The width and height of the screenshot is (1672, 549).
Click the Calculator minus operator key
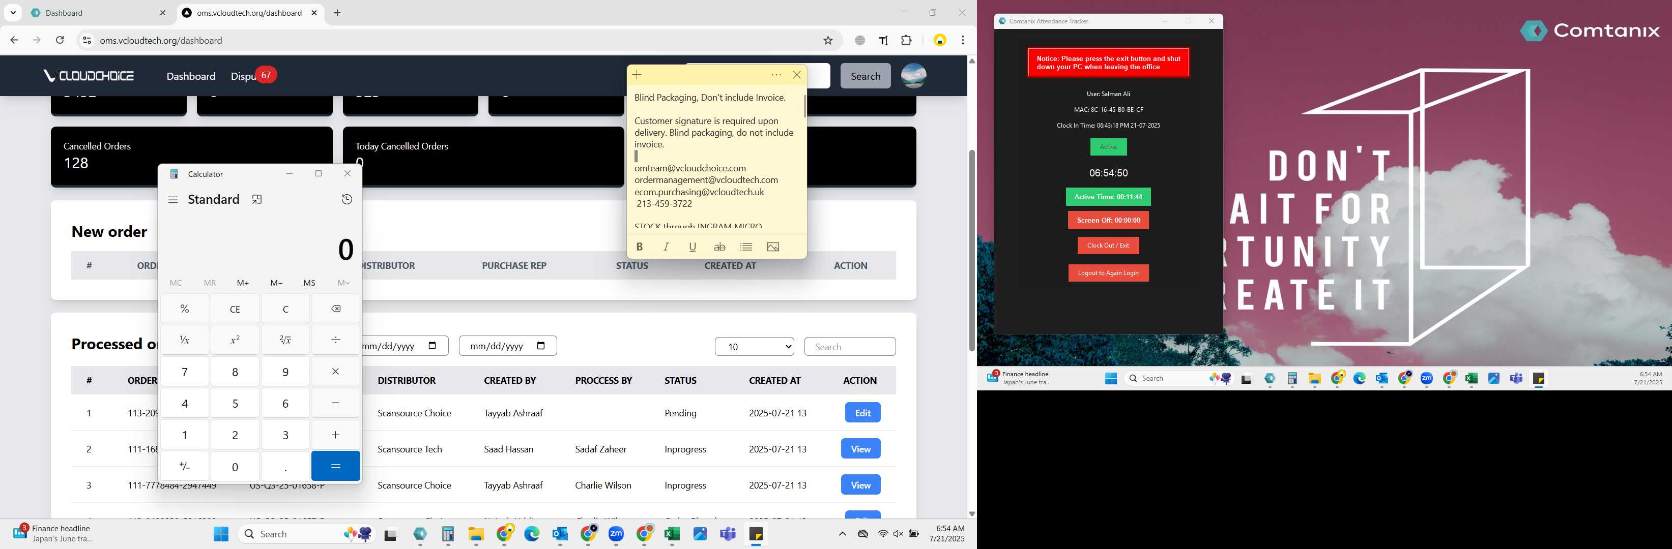pyautogui.click(x=335, y=403)
